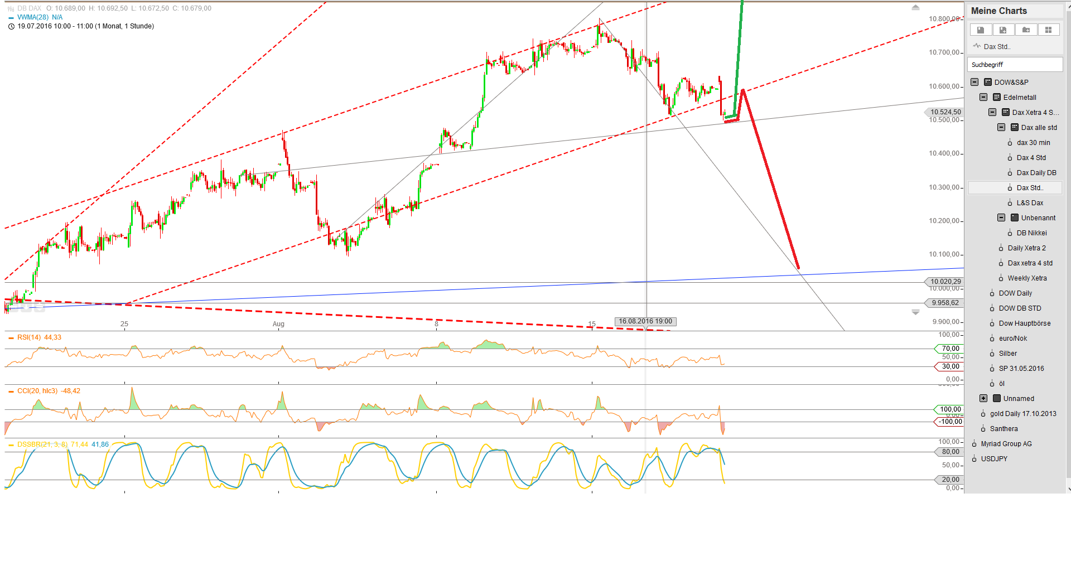Open the DB Nikkei chart

coord(1032,233)
